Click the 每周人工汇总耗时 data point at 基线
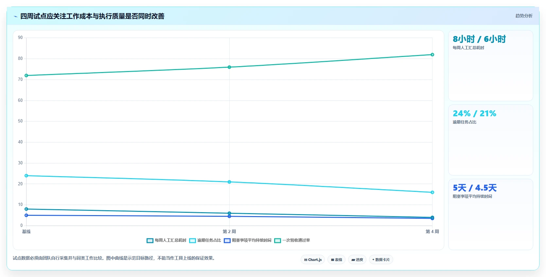Viewport: 546px width, 277px height. point(26,209)
